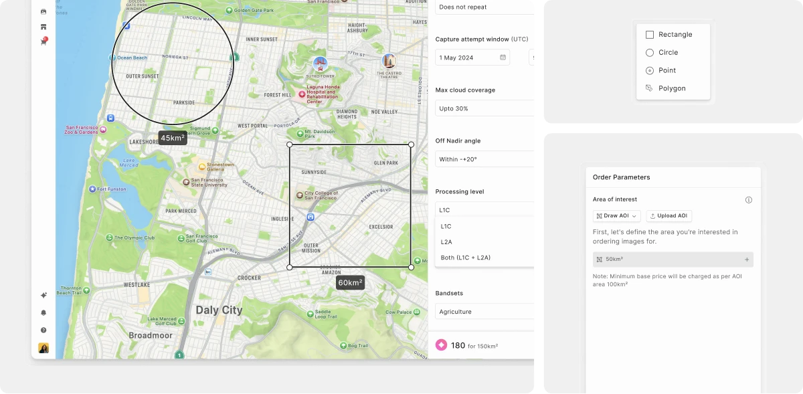The width and height of the screenshot is (803, 394).
Task: Click the bottom-right handle of rectangle AOI
Action: (x=411, y=267)
